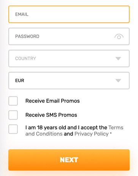Select the 'Receive SMS Promos' label
Viewport: 138px width, 176px height.
(x=51, y=115)
